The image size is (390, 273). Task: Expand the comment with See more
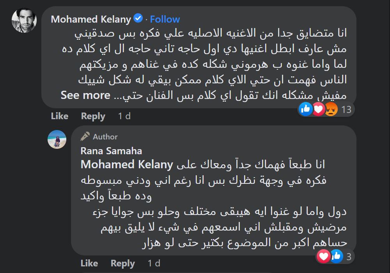pyautogui.click(x=85, y=95)
